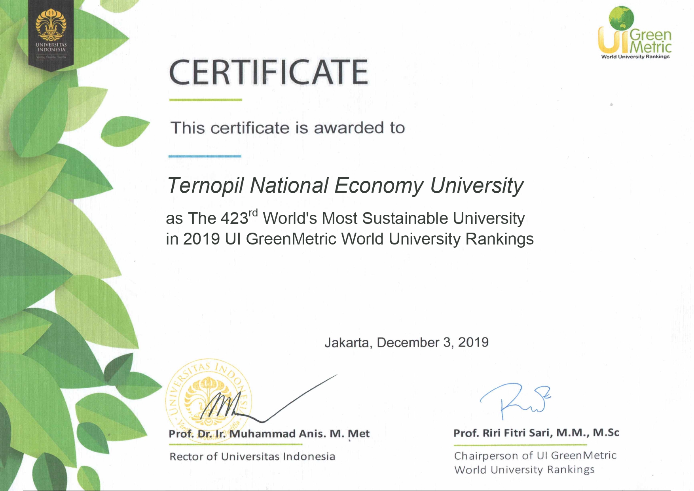Image resolution: width=694 pixels, height=491 pixels.
Task: Click the date 'Jakarta, December 3, 2019'
Action: 406,342
